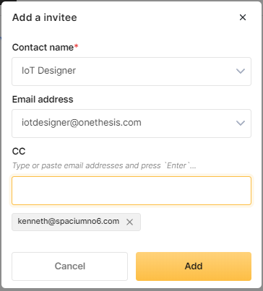
Task: Focus the empty CC email input box
Action: point(131,191)
